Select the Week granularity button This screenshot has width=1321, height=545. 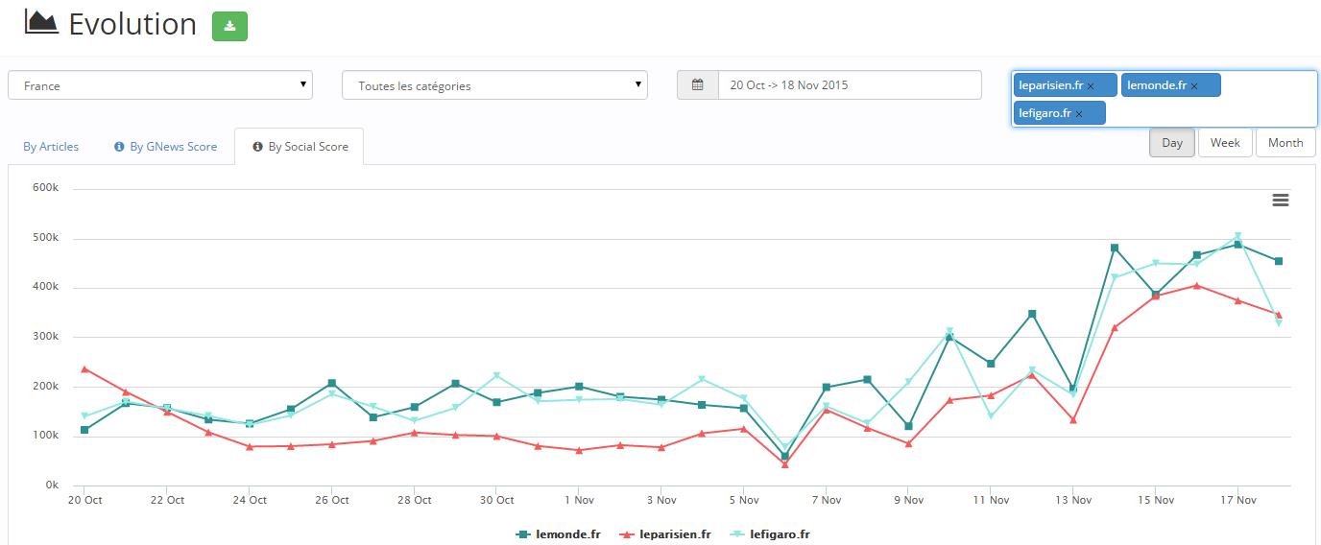[x=1224, y=143]
